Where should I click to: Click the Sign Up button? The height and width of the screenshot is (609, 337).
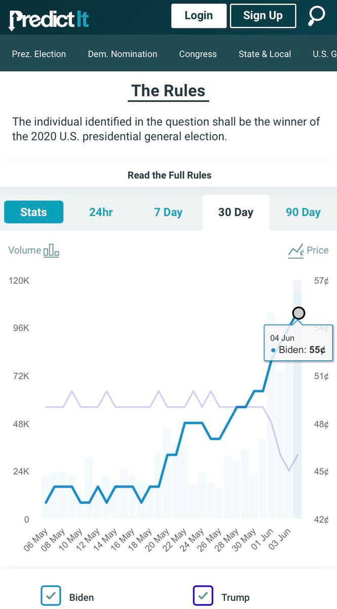(x=263, y=16)
